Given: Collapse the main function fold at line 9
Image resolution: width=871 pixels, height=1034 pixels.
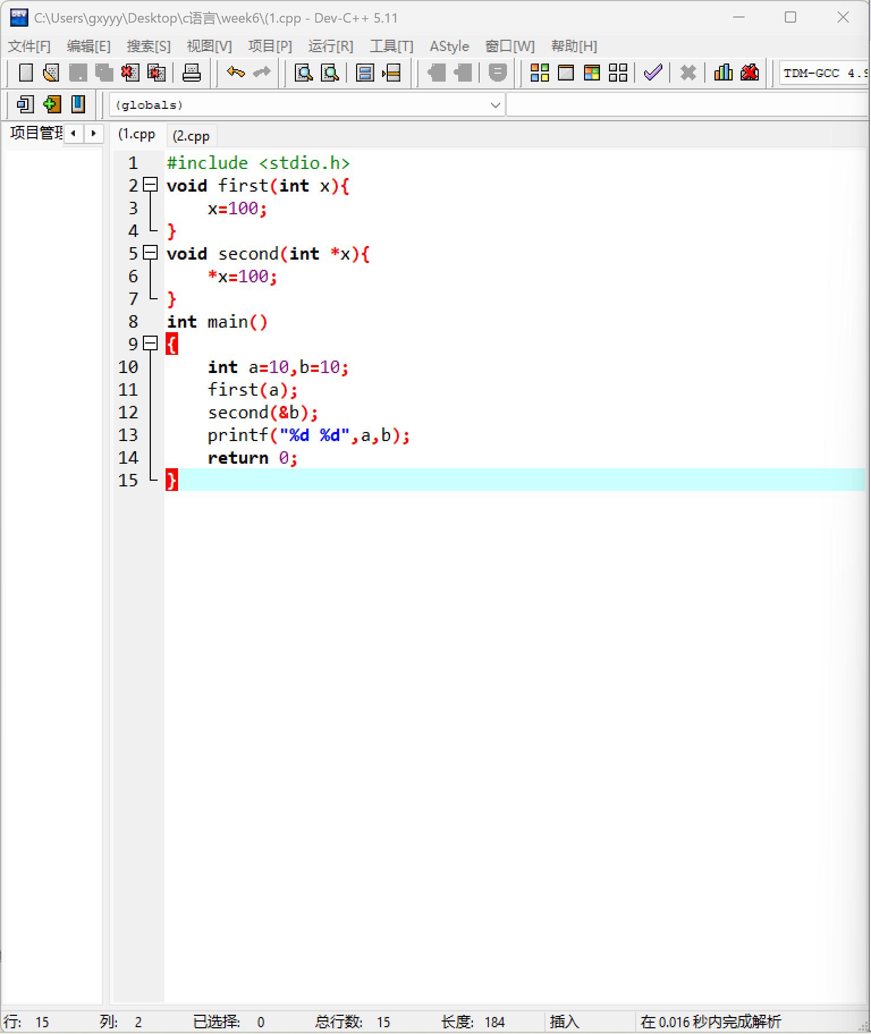Looking at the screenshot, I should [150, 344].
